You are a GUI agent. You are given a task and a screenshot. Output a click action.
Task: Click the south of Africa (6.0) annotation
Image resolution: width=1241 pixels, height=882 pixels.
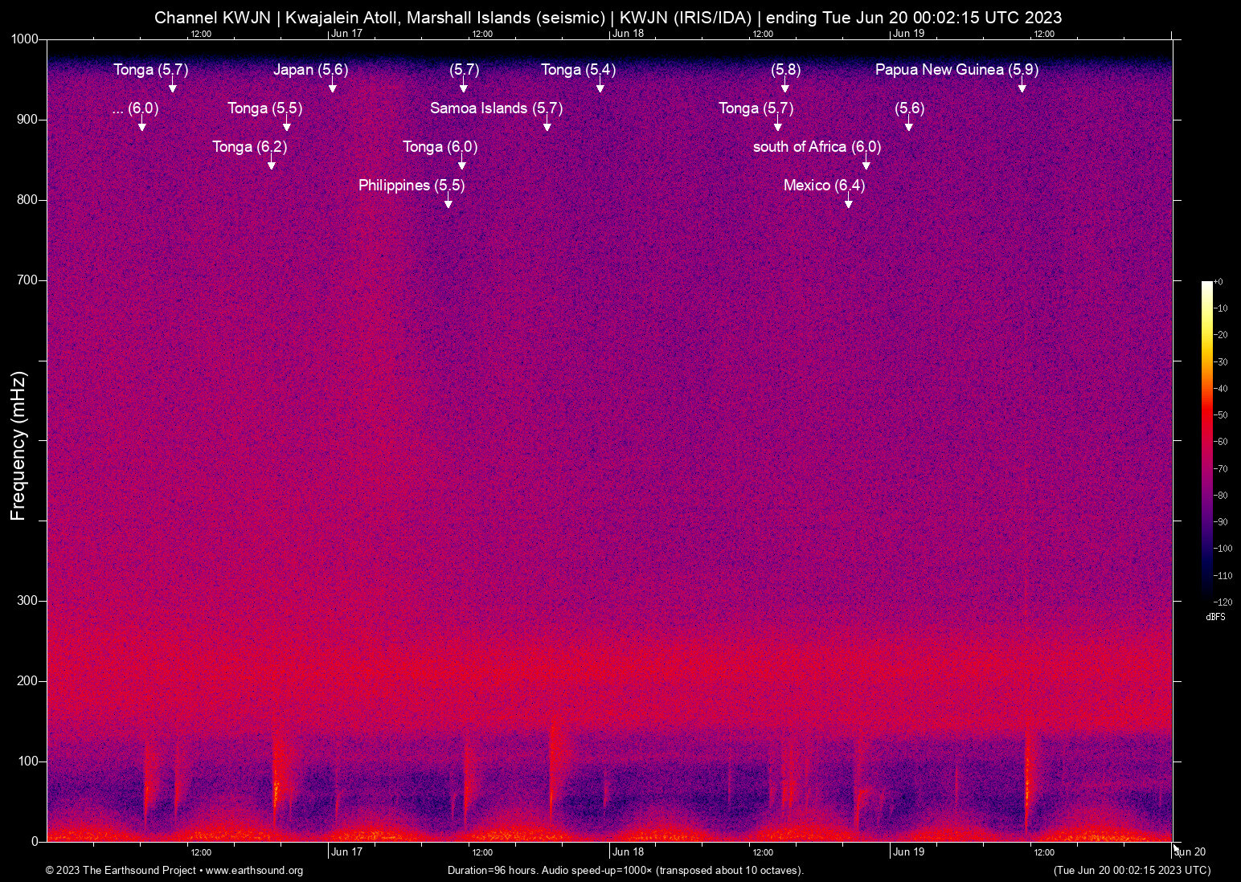(817, 147)
